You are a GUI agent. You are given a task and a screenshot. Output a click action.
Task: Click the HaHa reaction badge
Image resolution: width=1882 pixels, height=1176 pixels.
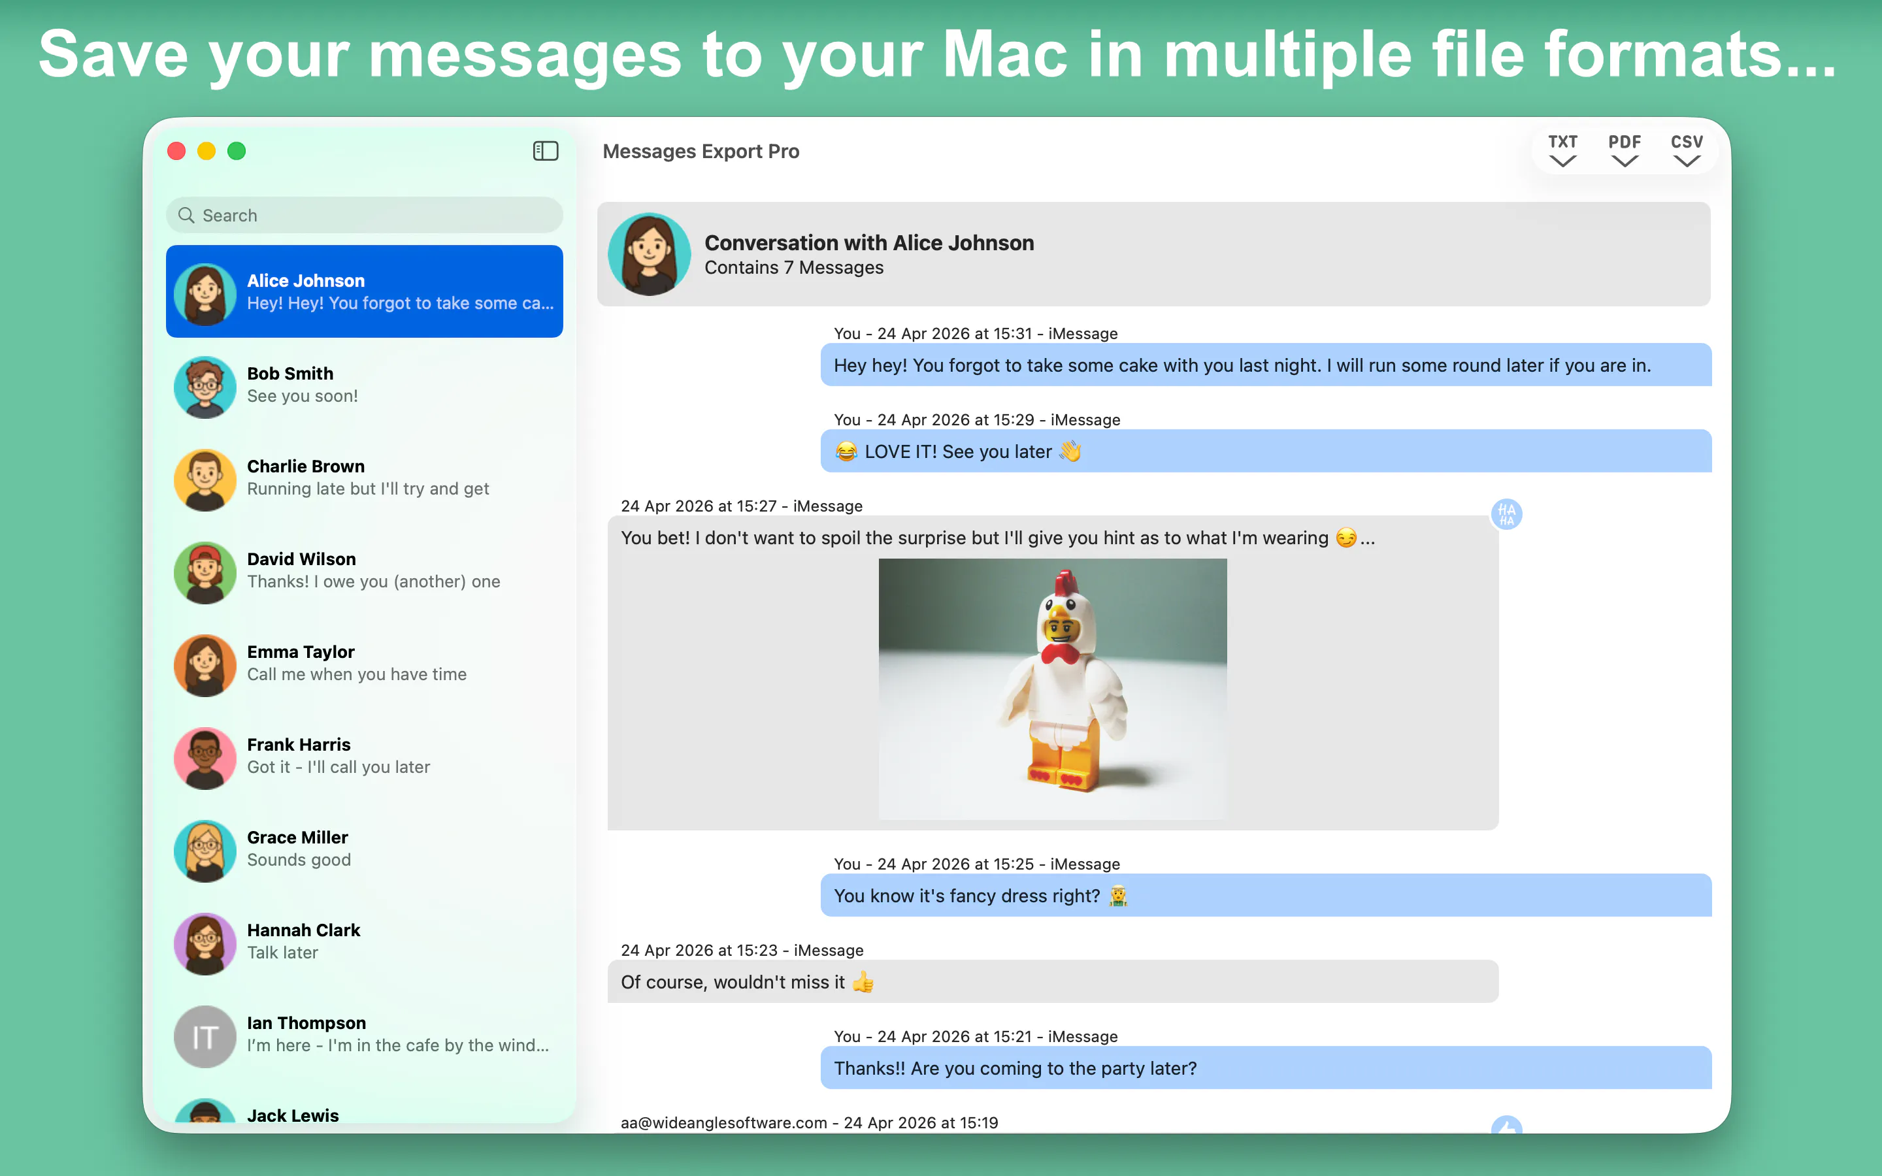tap(1506, 514)
